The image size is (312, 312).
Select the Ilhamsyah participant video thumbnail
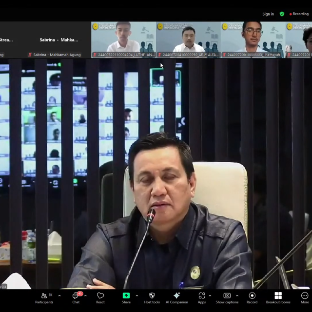(x=252, y=39)
